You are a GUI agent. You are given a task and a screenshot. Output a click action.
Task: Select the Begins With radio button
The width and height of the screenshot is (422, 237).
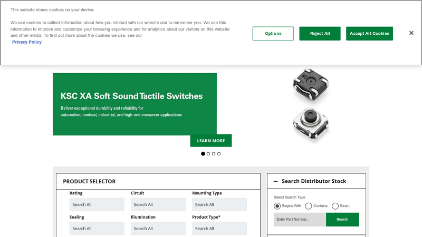click(277, 206)
